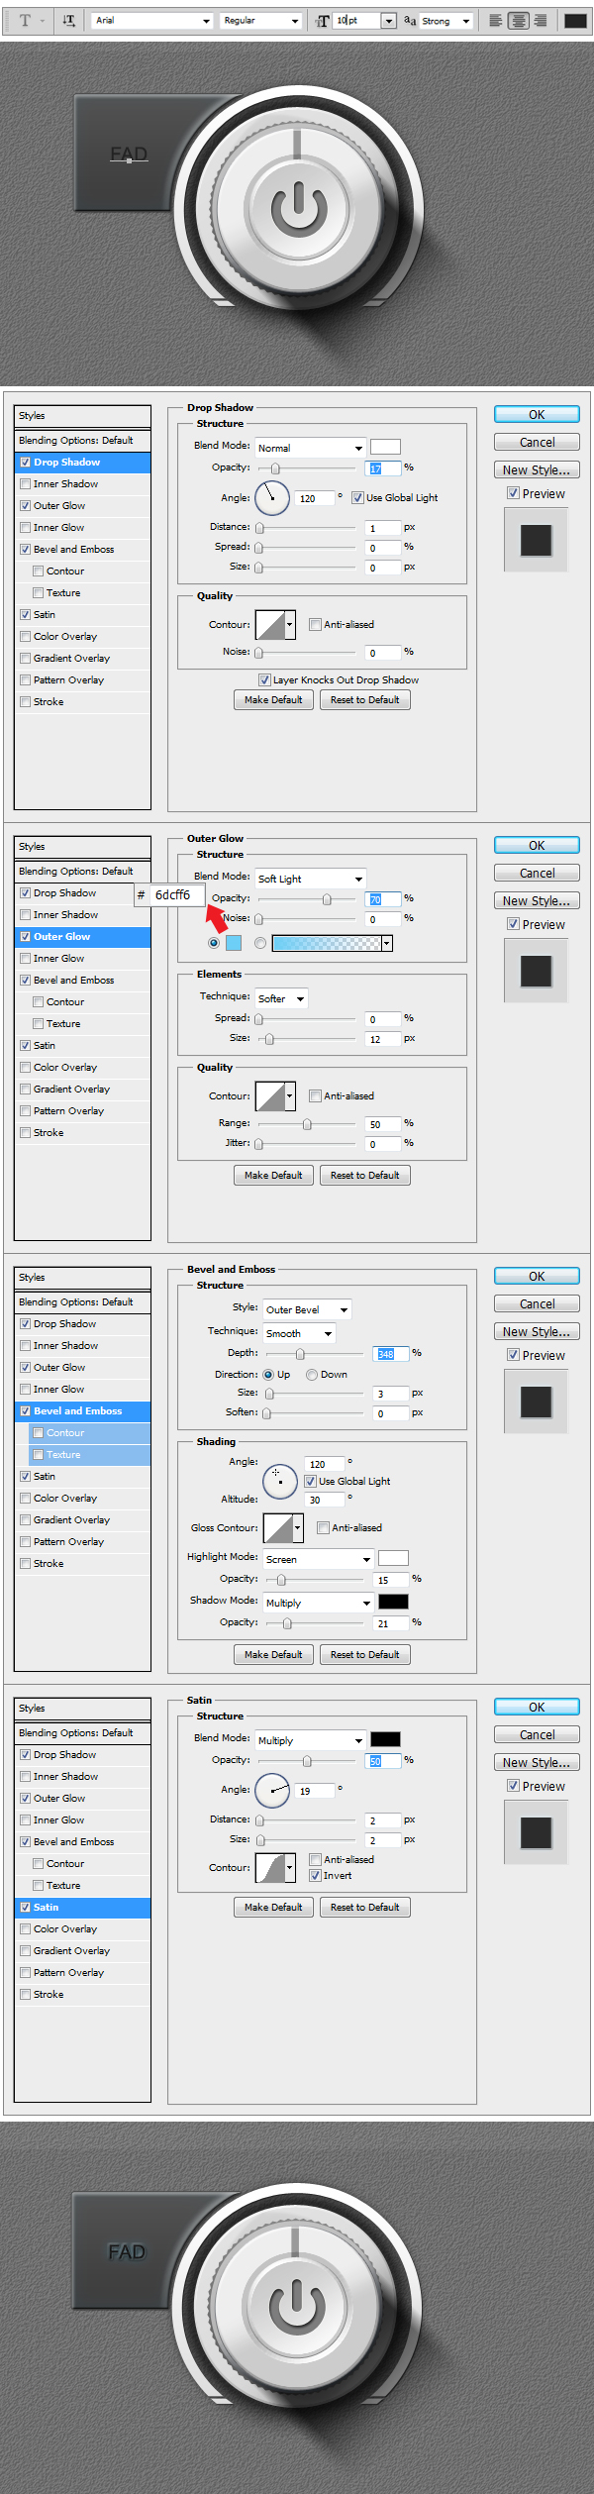Click the contour thumbnail in Outer Glow Quality
Screen dimensions: 594x2494
270,1095
